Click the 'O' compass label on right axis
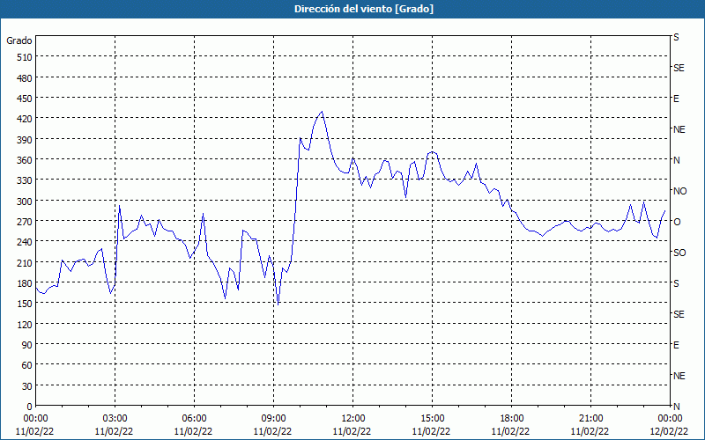The image size is (705, 440). 677,222
